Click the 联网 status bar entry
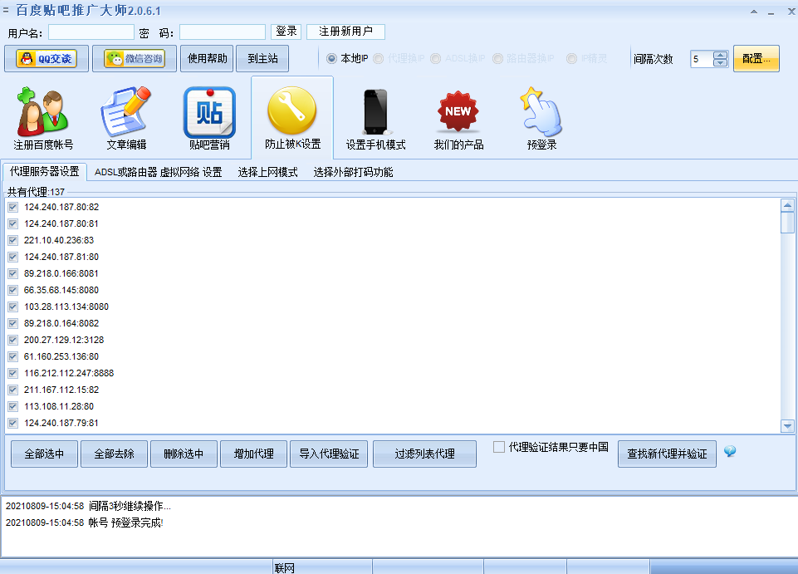The height and width of the screenshot is (574, 798). pos(285,568)
